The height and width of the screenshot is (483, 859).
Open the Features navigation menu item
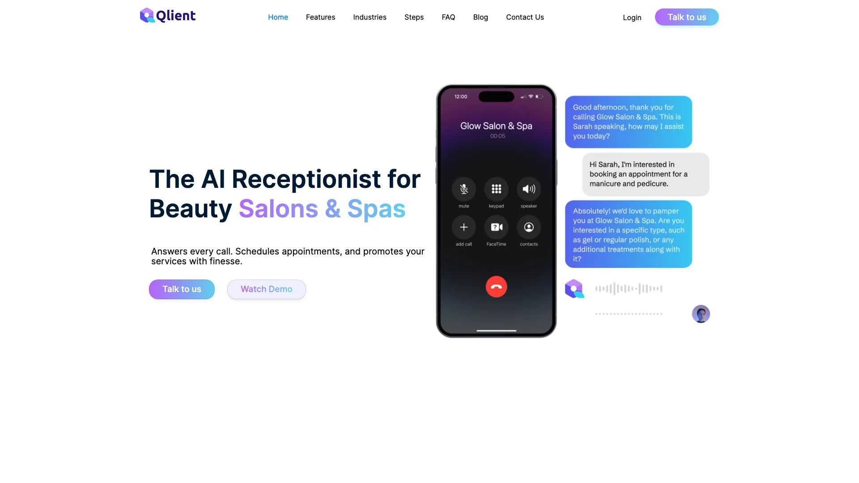click(x=320, y=17)
